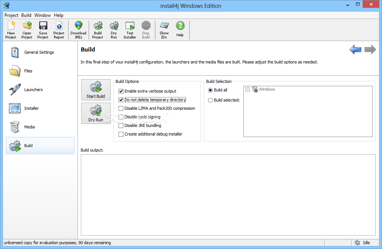Check Disable code signing
382x249 pixels.
(x=121, y=117)
